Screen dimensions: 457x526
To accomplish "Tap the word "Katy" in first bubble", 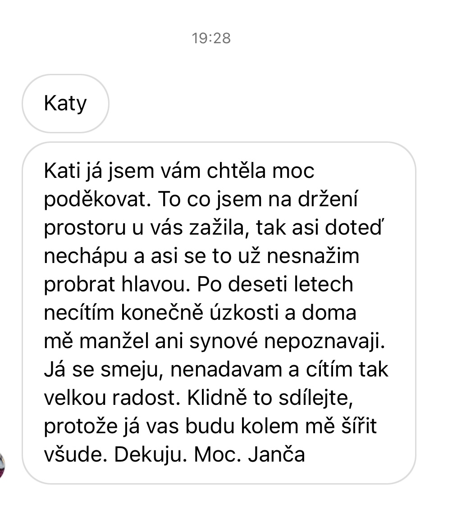I will tap(65, 103).
